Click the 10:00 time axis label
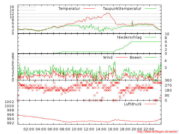This screenshot has width=179, height=134. (x=77, y=129)
